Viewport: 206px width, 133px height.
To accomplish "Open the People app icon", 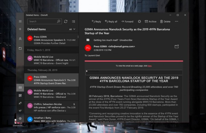I will point(20,103).
